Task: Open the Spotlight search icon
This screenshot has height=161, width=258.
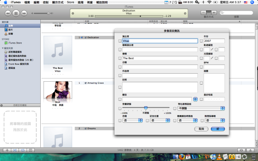Action: [x=252, y=2]
